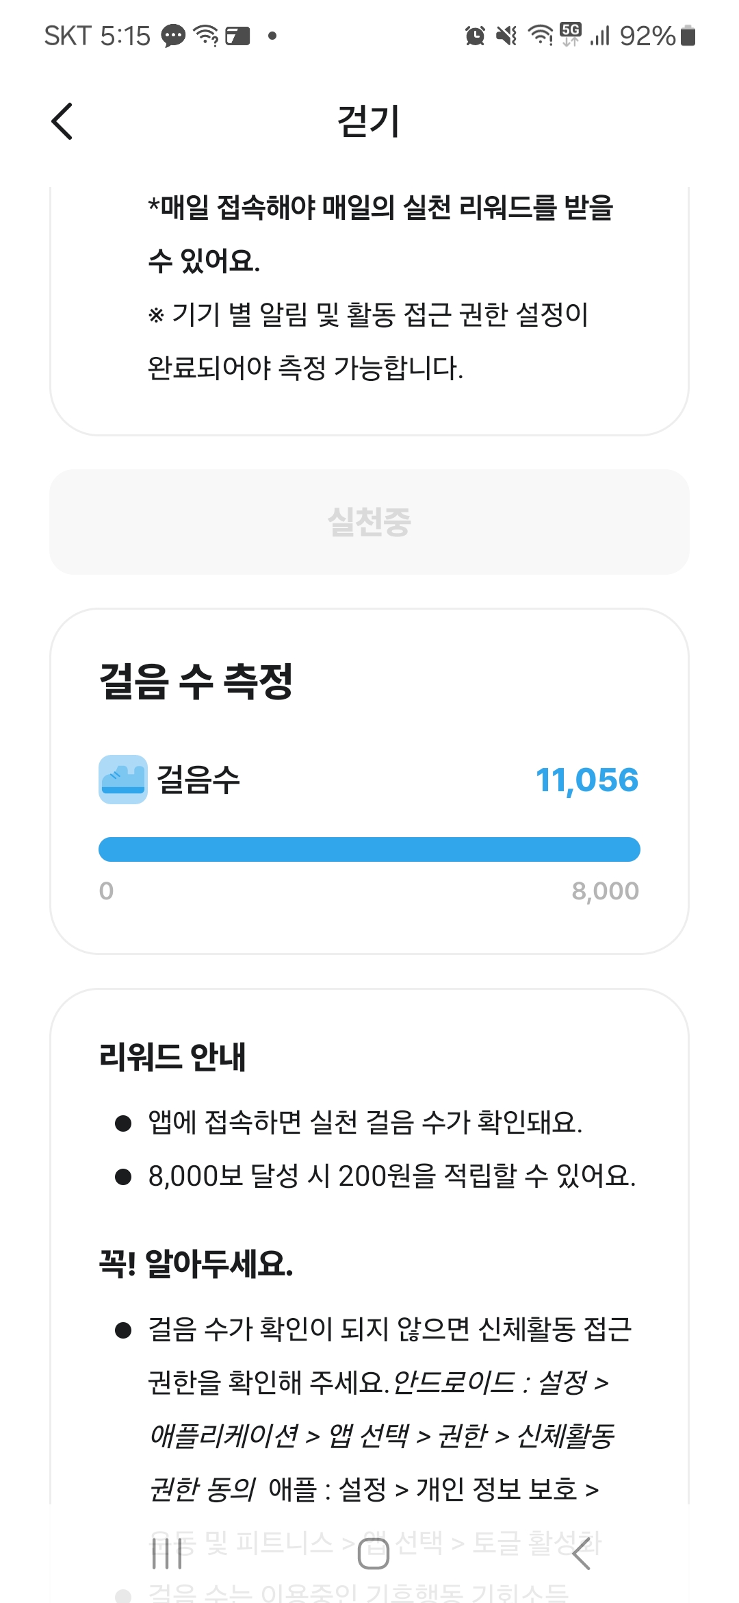Tap the 걸음수 label beside the shoe
This screenshot has width=739, height=1603.
tap(198, 780)
